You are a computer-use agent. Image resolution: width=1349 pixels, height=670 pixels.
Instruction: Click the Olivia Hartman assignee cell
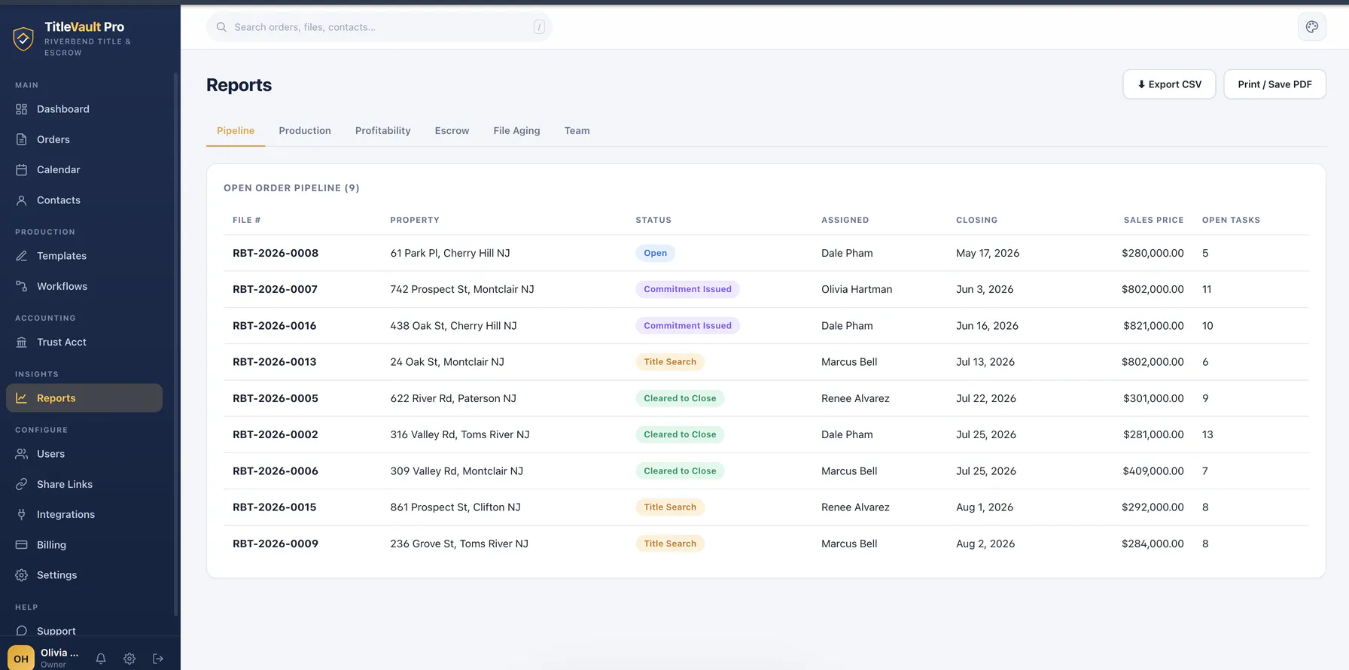pos(857,289)
